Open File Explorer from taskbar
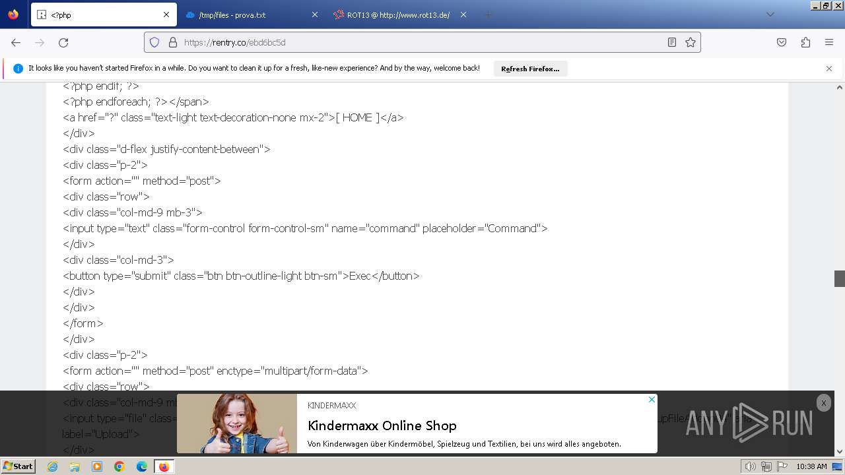 click(x=75, y=466)
